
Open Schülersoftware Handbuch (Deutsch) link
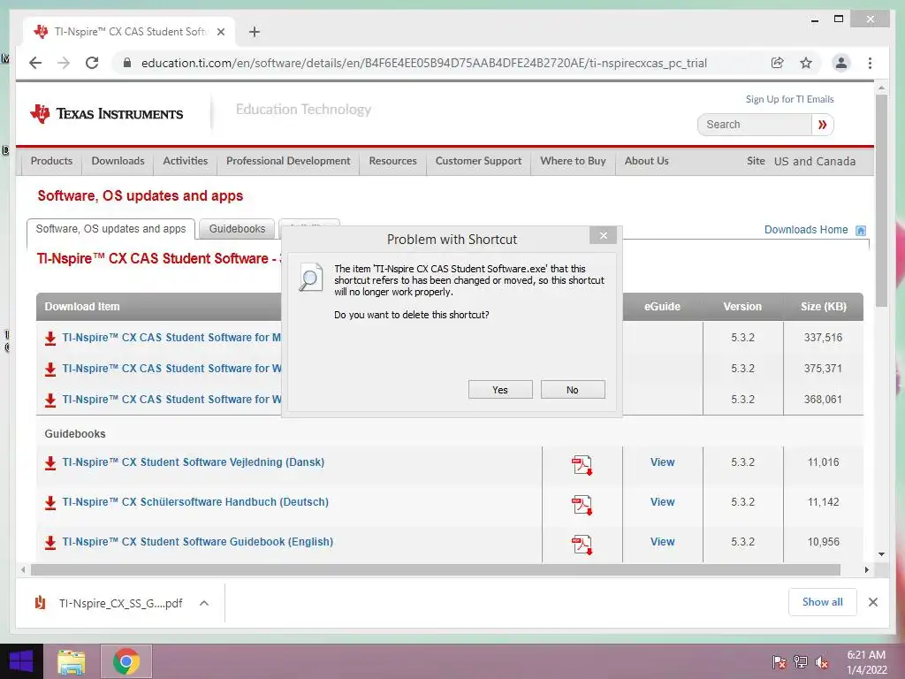coord(195,502)
